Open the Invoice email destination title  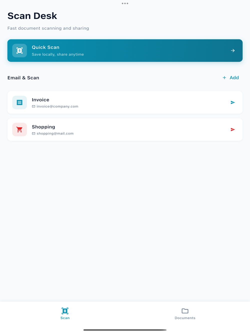tap(40, 100)
